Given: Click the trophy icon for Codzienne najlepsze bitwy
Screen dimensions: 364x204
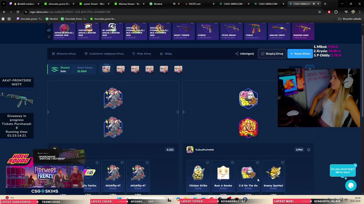Looking at the screenshot, I should (x=86, y=54).
